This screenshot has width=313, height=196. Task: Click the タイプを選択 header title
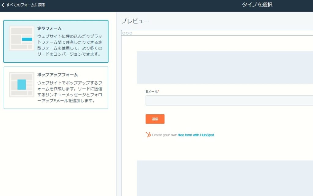pos(257,5)
